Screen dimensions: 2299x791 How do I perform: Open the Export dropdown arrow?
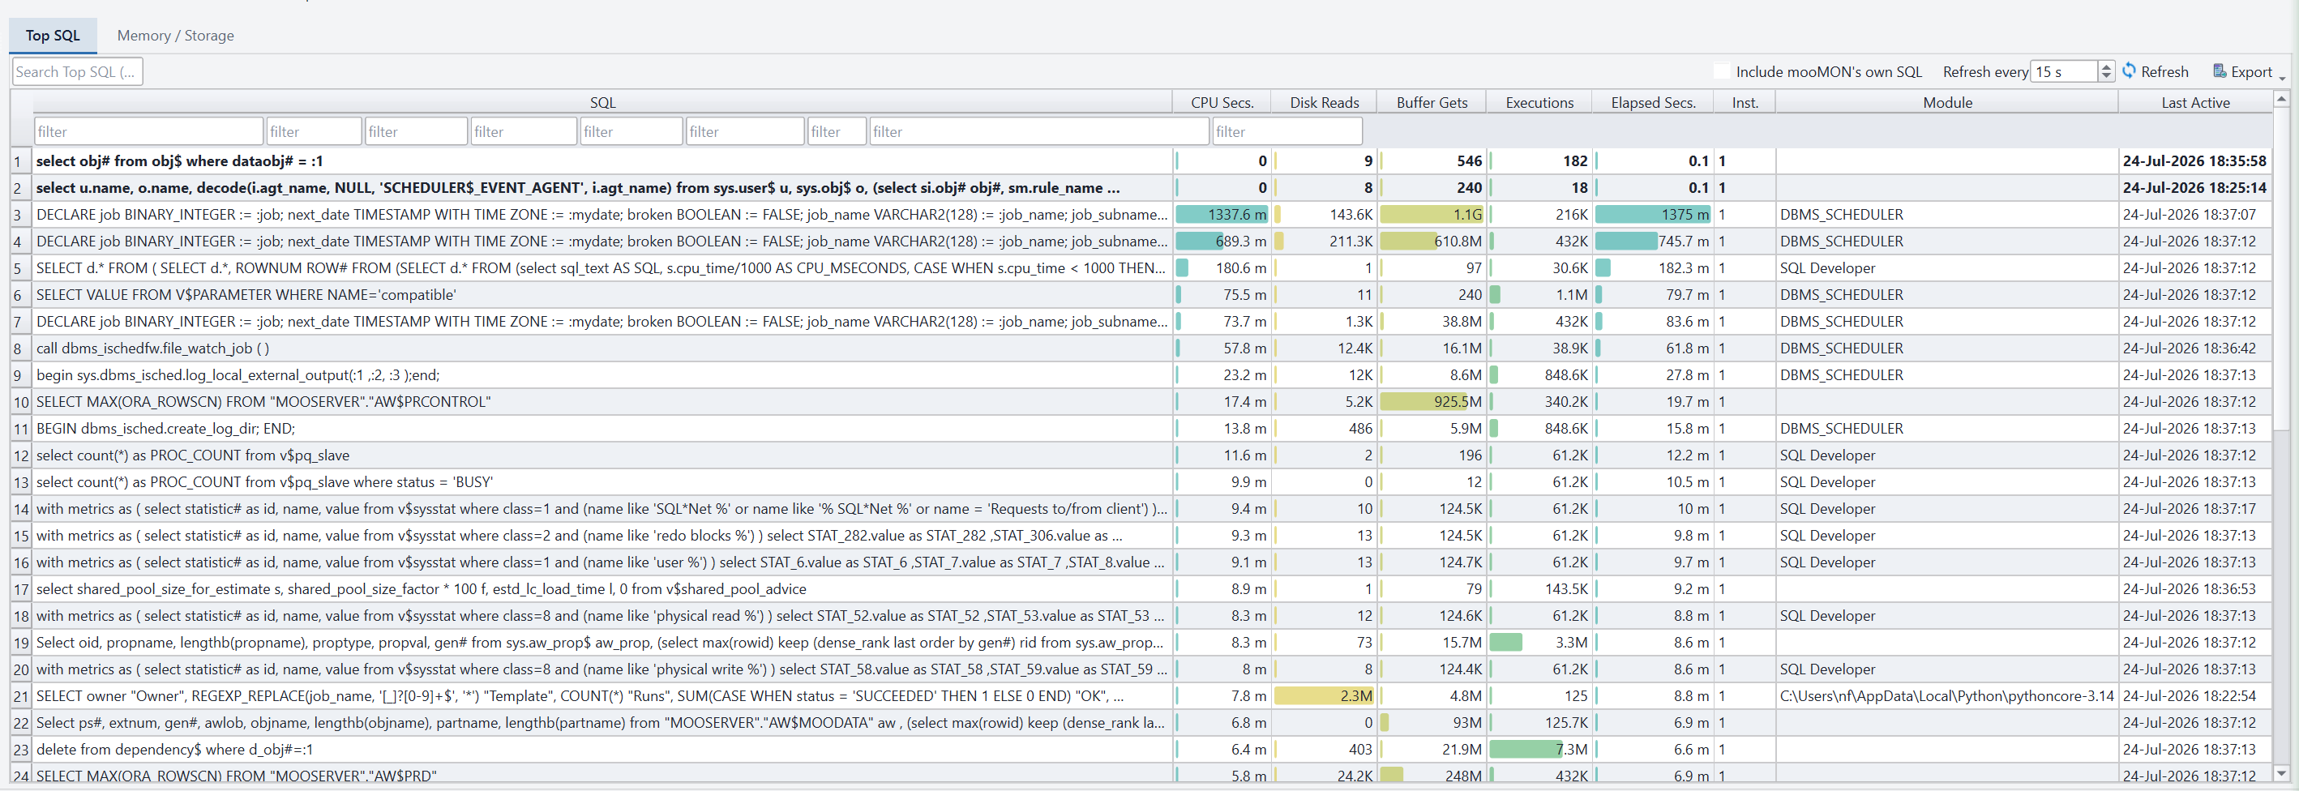tap(2282, 79)
